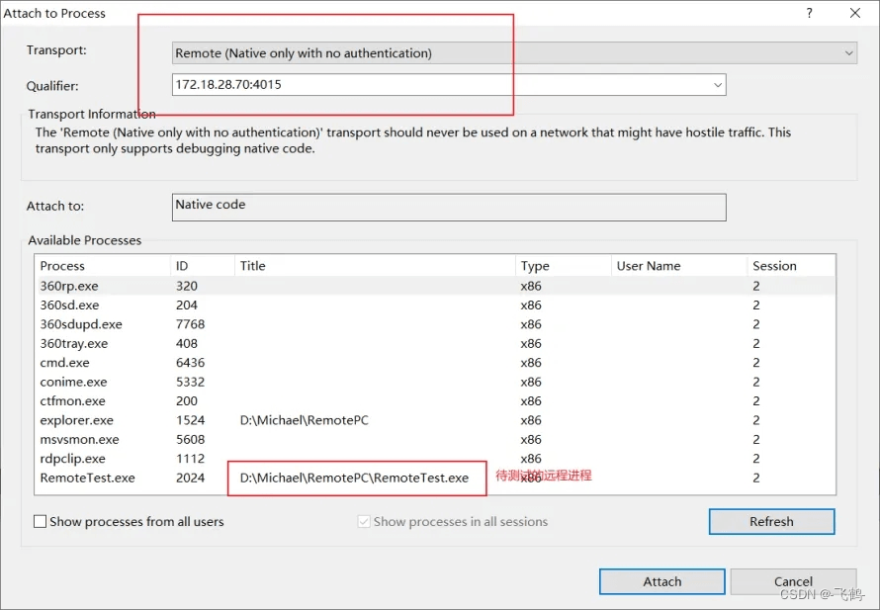Select the 360rp.exe process row
The height and width of the screenshot is (610, 880).
435,286
